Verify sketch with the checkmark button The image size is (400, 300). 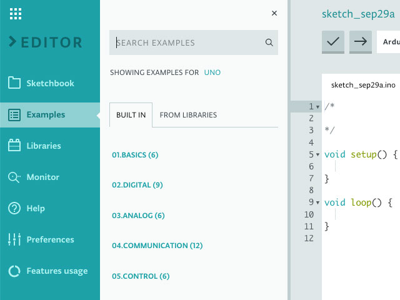pyautogui.click(x=333, y=42)
